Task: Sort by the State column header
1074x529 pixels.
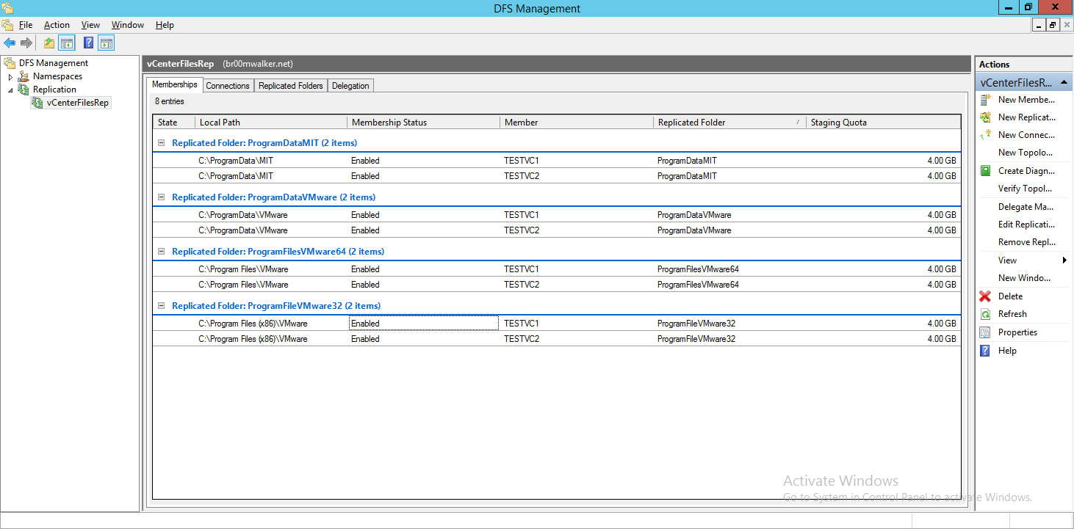Action: click(x=174, y=123)
